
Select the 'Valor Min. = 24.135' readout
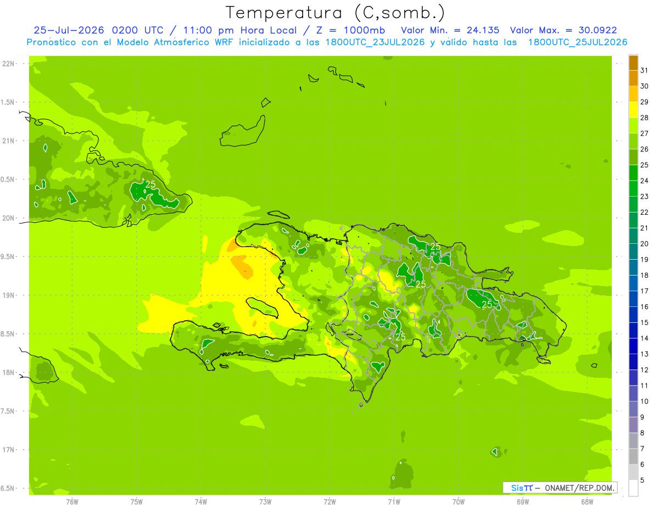pyautogui.click(x=450, y=30)
